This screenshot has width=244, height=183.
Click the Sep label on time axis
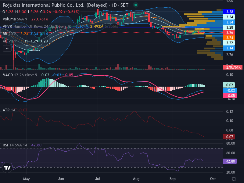pyautogui.click(x=172, y=179)
